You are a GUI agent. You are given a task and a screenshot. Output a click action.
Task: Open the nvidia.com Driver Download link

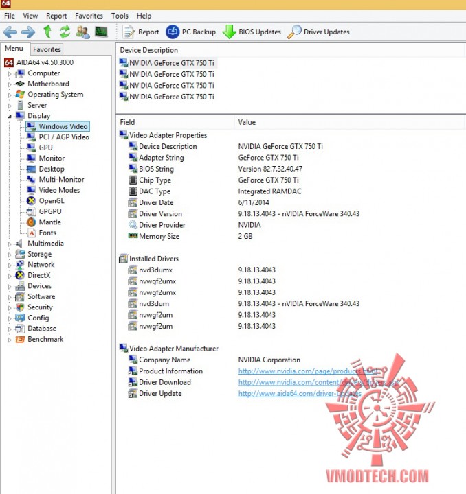pos(318,382)
